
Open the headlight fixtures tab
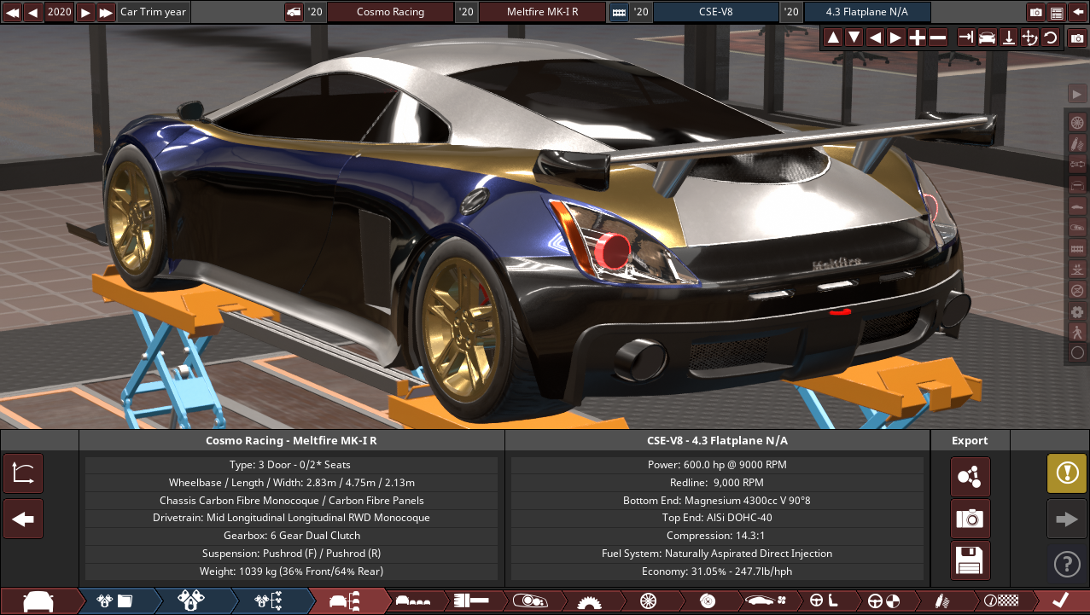coord(530,600)
